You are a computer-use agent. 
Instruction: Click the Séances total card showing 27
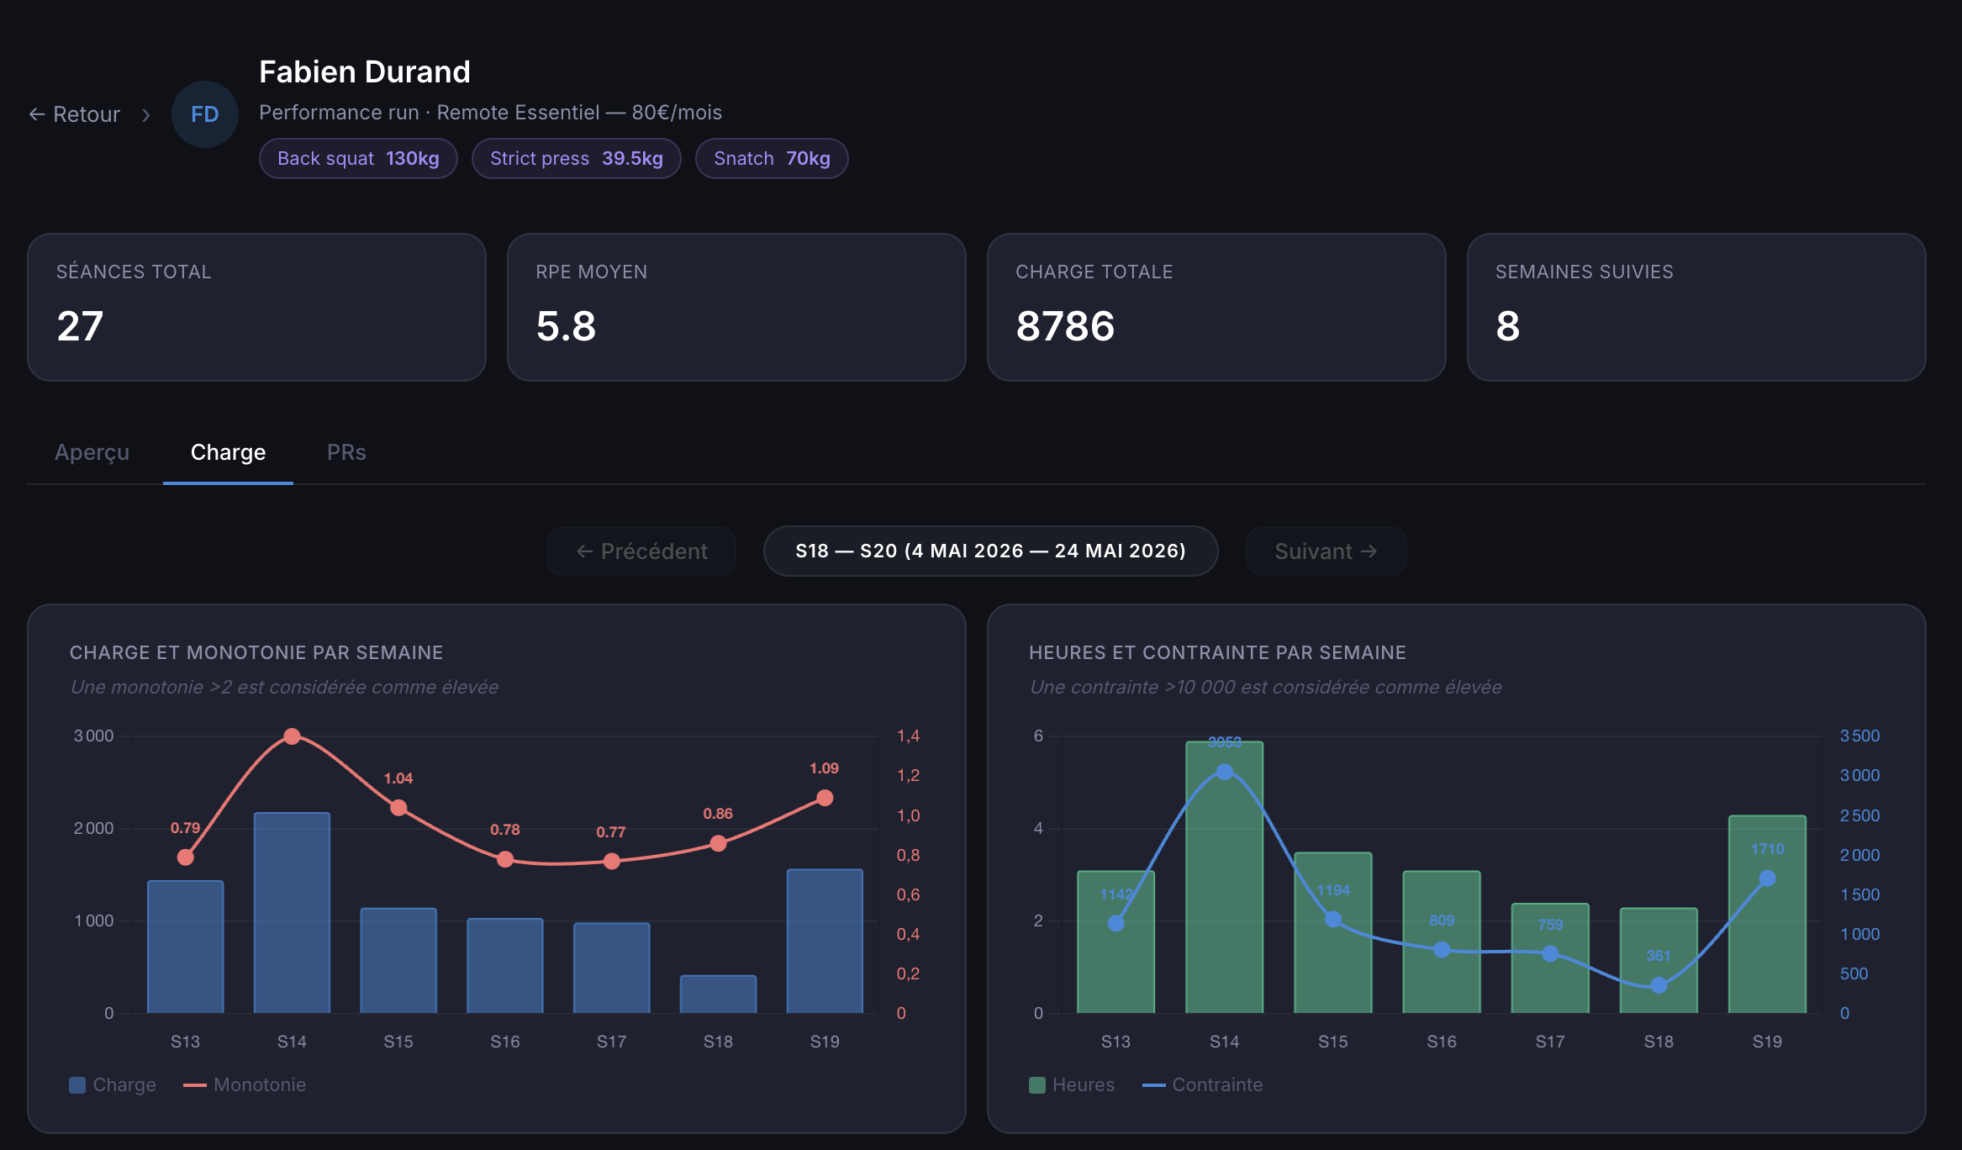click(256, 307)
